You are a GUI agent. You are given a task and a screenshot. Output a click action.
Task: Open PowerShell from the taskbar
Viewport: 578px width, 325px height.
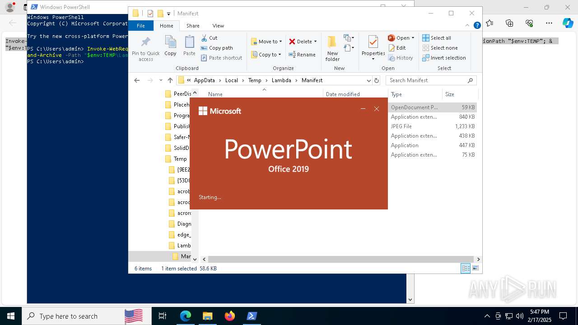pyautogui.click(x=252, y=316)
